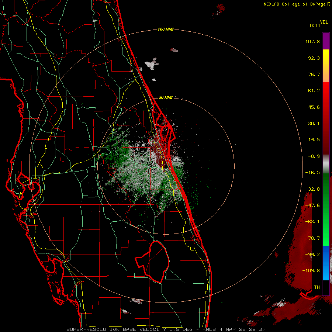
Task: Click the 30.1 value on velocity scale
Action: click(x=314, y=124)
